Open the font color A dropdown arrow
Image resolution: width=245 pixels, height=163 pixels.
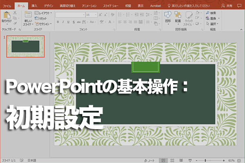[114, 22]
